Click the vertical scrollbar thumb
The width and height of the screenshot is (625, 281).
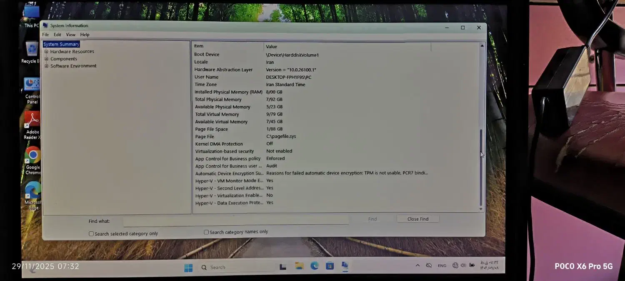click(481, 167)
